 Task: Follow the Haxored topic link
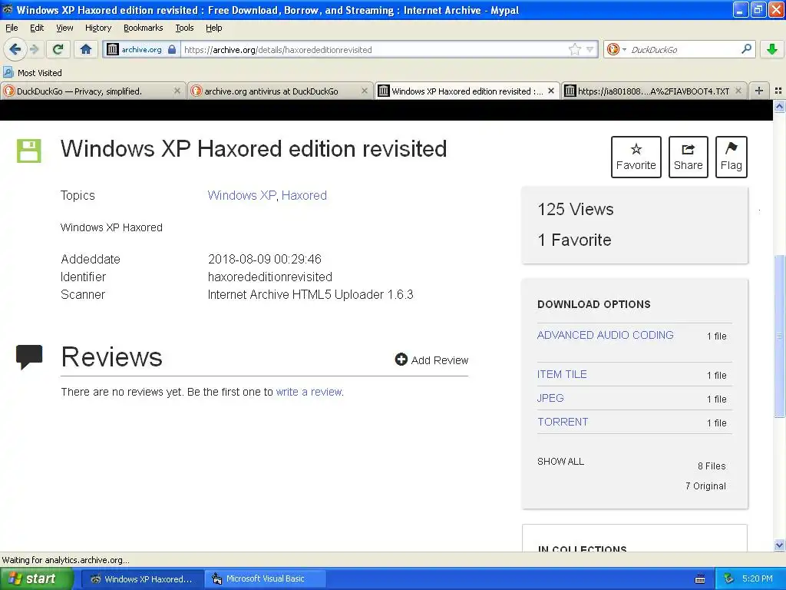click(304, 195)
